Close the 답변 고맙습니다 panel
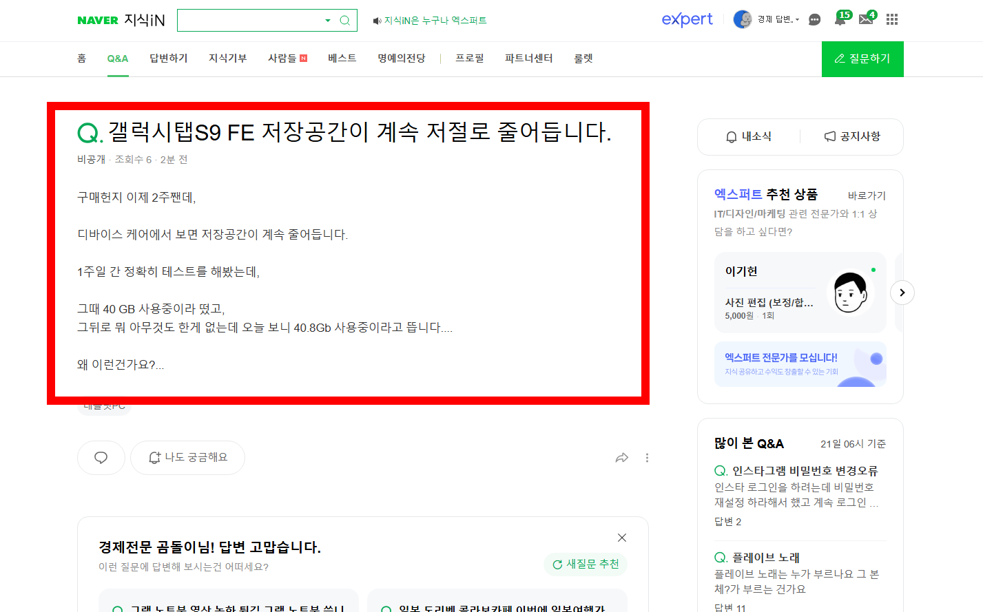 (x=622, y=538)
